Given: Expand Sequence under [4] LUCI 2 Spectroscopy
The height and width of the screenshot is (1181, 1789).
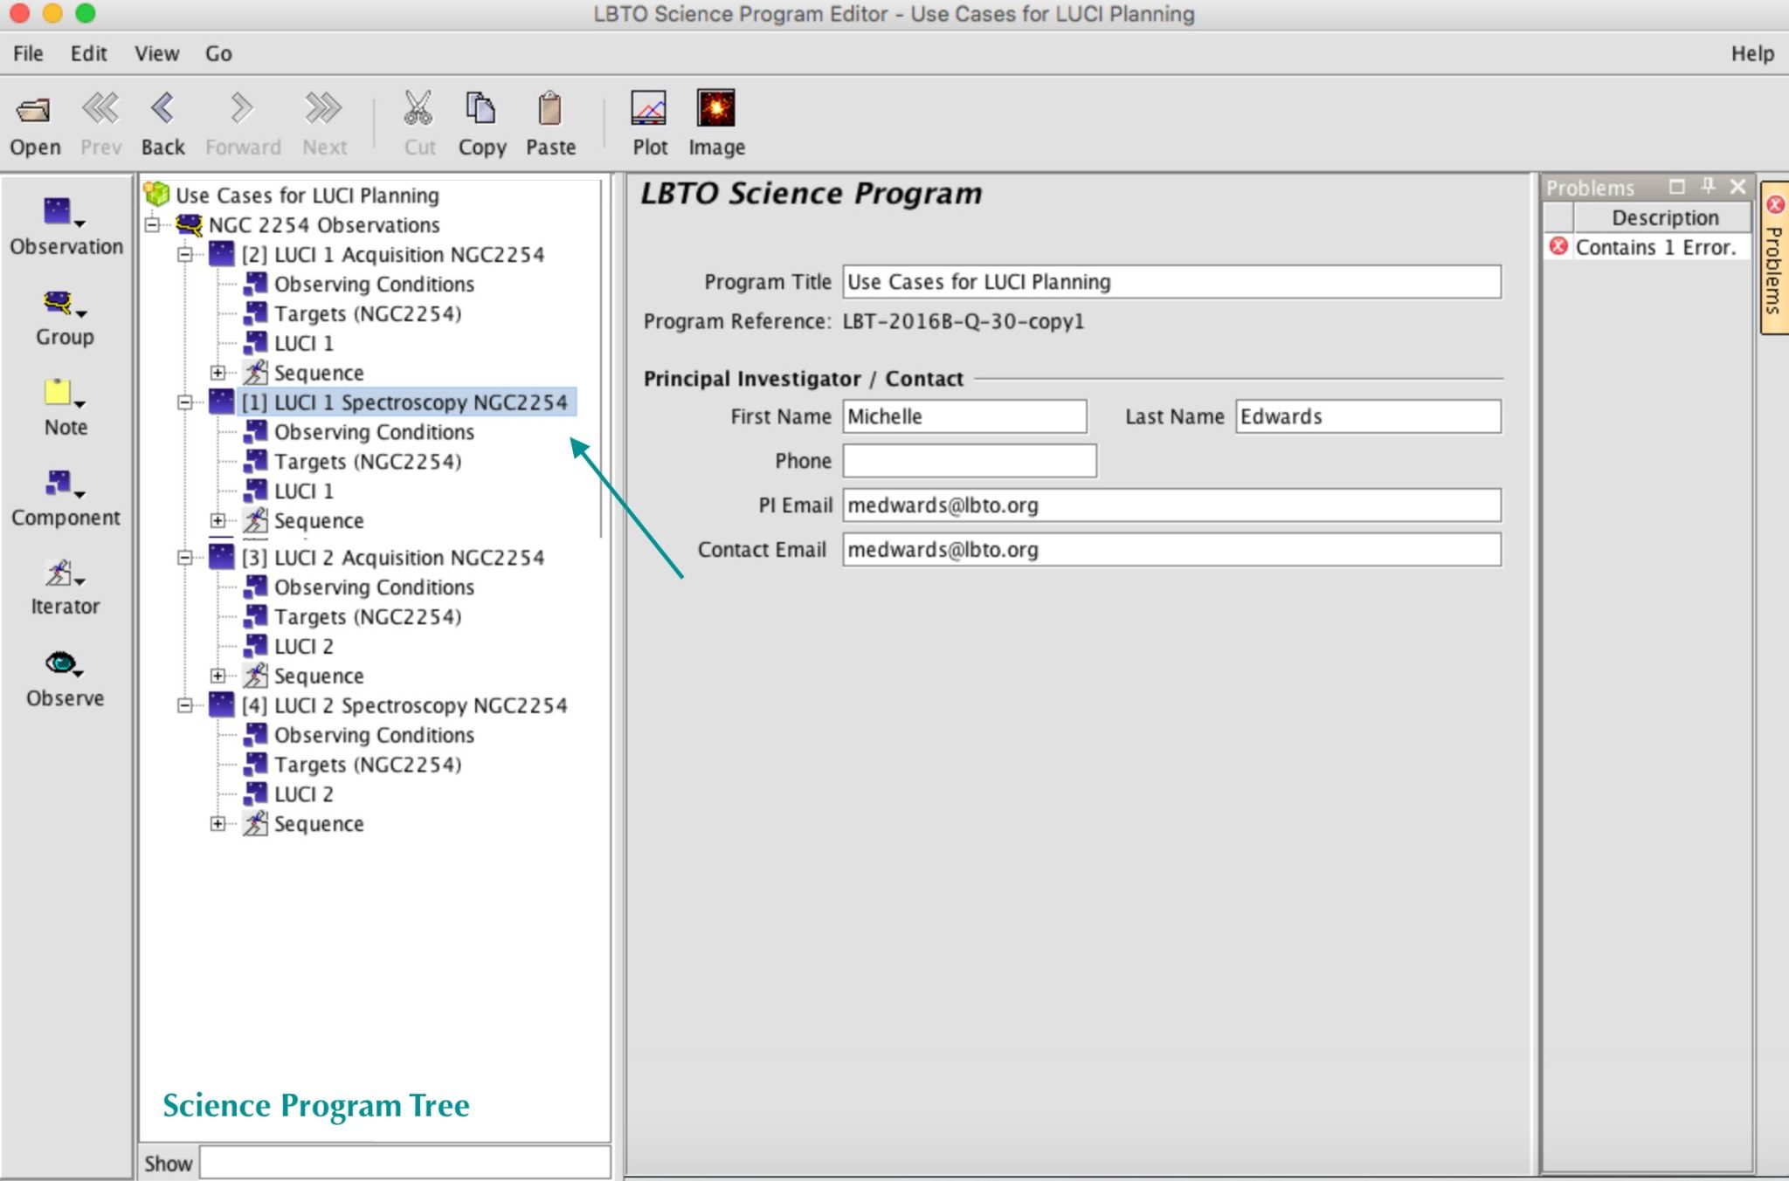Looking at the screenshot, I should tap(218, 823).
